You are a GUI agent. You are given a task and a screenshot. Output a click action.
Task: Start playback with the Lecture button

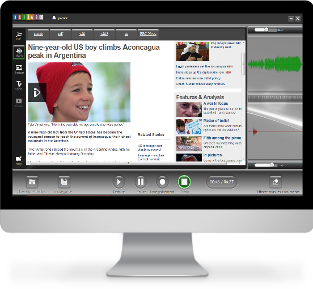(119, 182)
